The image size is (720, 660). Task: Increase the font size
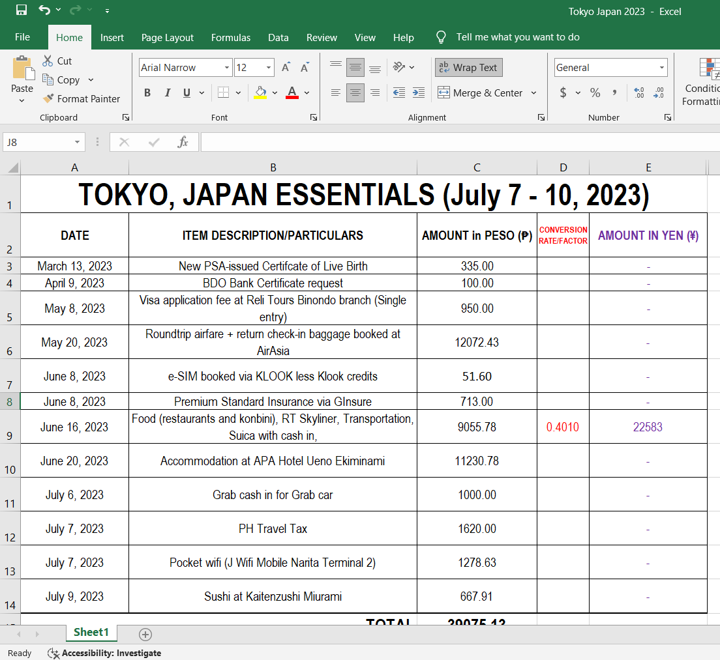click(x=286, y=67)
